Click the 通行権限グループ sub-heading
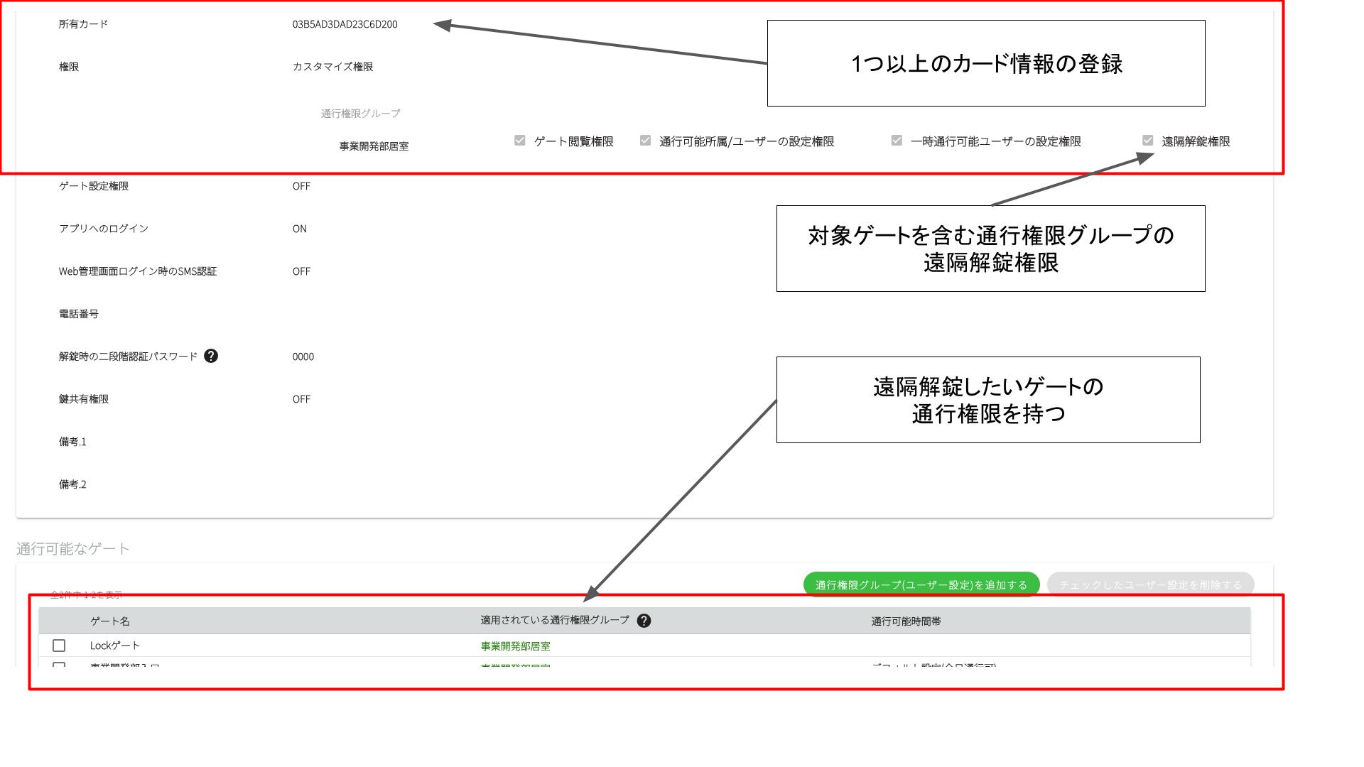The height and width of the screenshot is (767, 1364). [360, 114]
